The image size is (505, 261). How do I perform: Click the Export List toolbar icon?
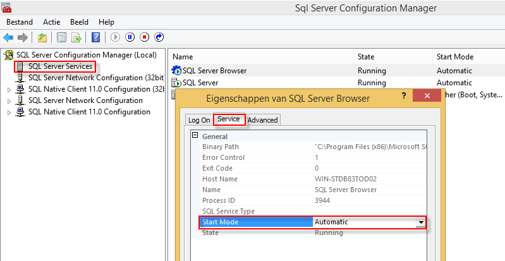(76, 37)
